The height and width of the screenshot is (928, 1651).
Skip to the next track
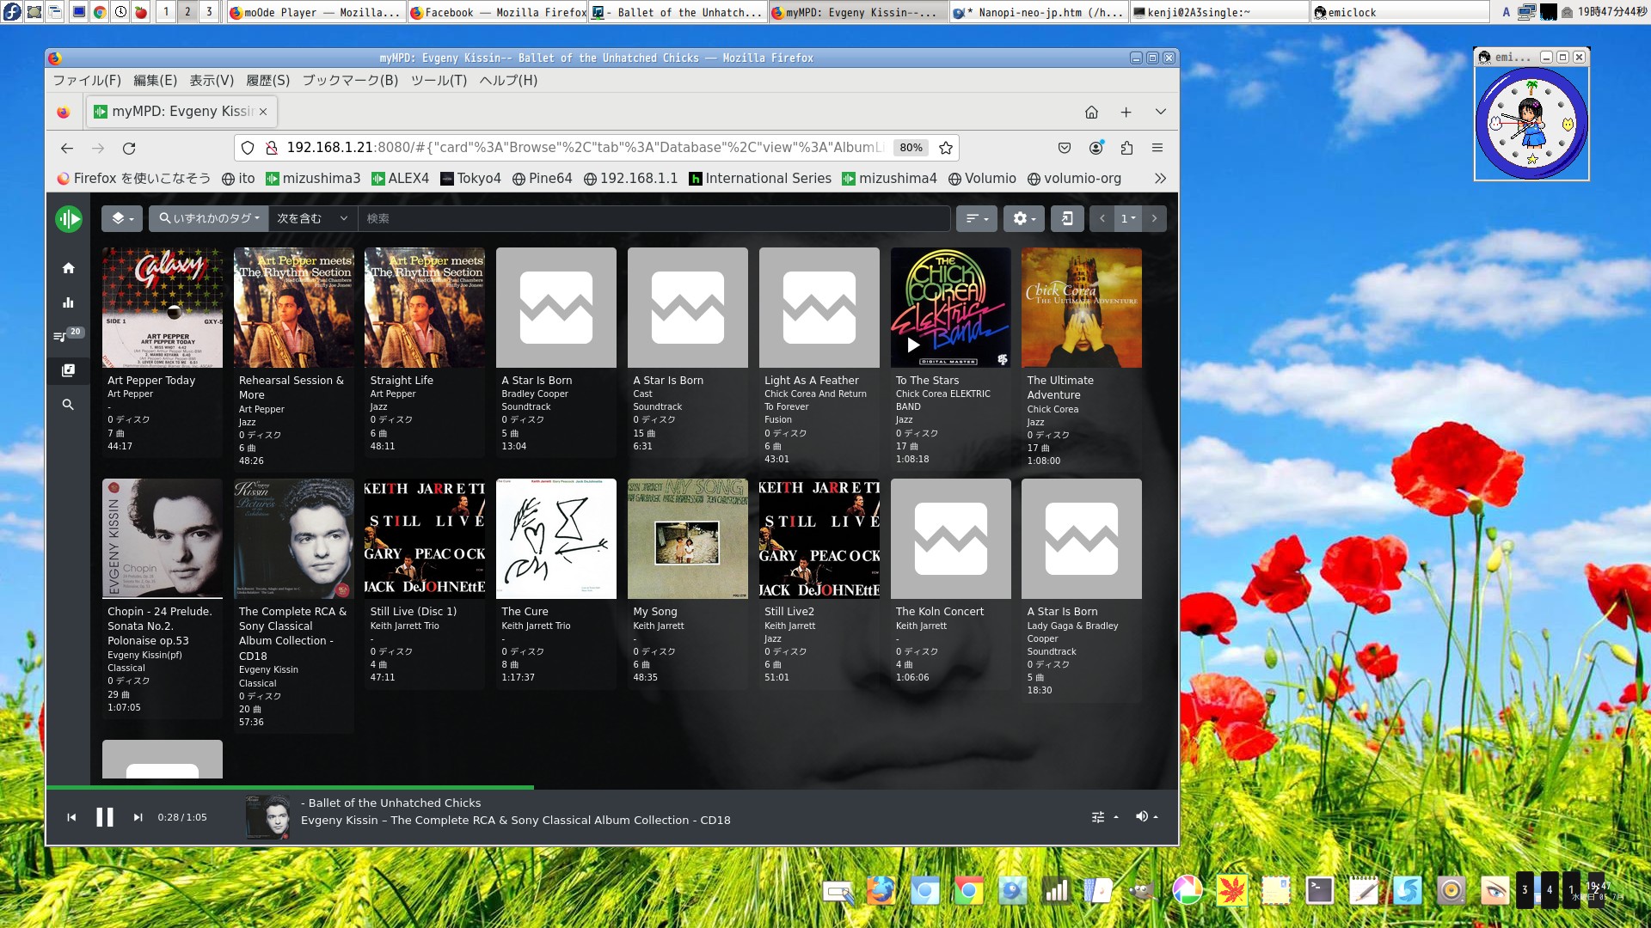click(x=138, y=817)
